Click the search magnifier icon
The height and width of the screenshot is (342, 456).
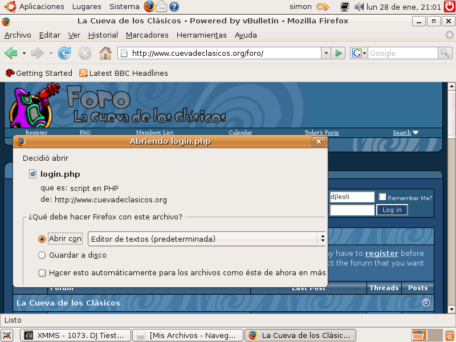445,53
